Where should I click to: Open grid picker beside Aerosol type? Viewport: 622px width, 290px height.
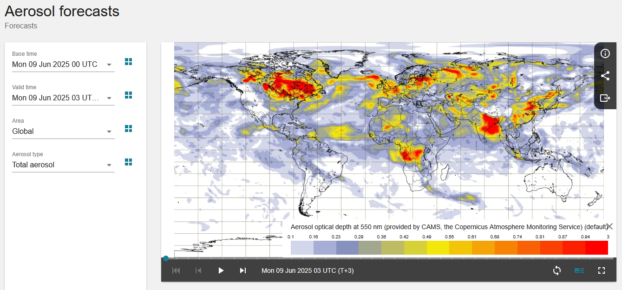[x=129, y=162]
